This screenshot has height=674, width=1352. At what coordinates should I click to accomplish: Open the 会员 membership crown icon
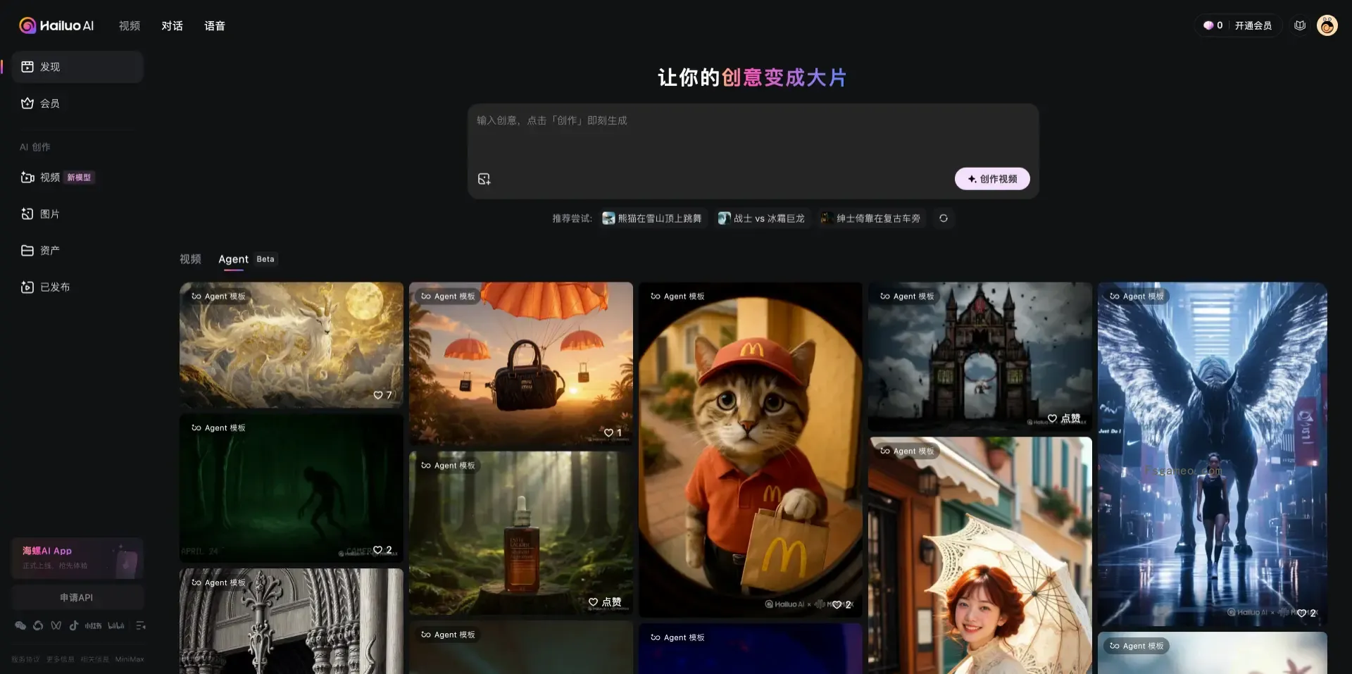(27, 104)
